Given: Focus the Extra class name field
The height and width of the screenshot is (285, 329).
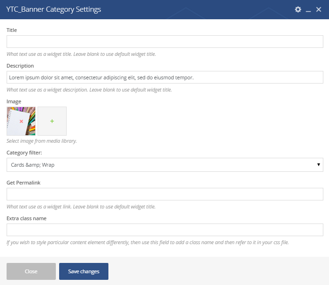Looking at the screenshot, I should (165, 230).
